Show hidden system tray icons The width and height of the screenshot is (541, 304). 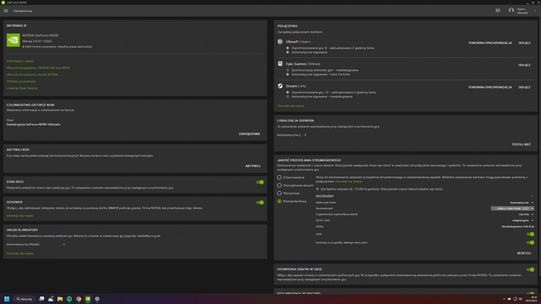[504, 299]
